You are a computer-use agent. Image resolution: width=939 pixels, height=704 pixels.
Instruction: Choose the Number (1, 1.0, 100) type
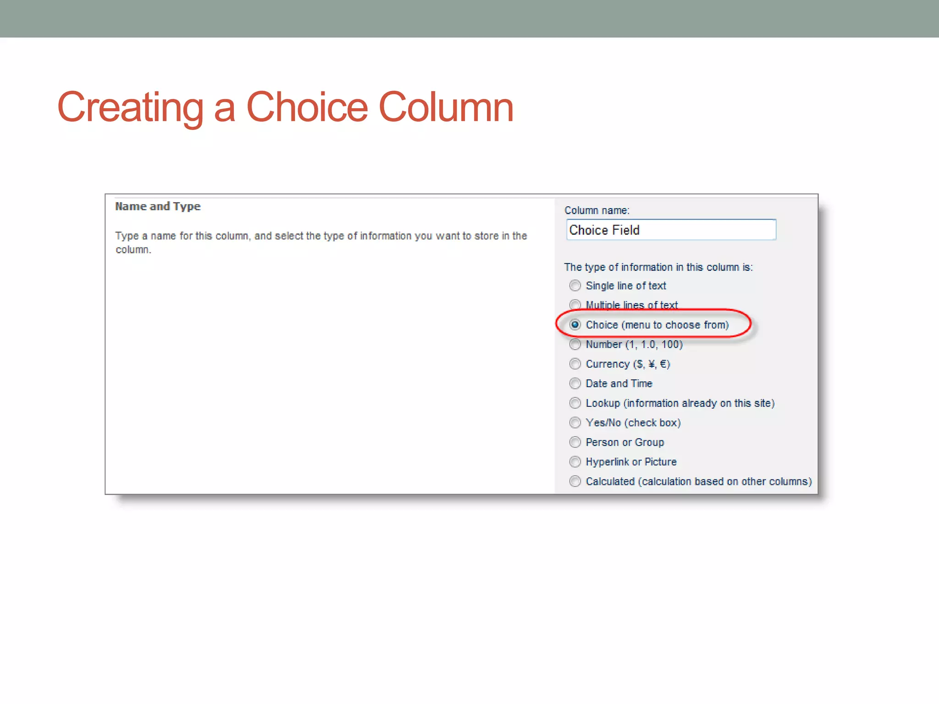pyautogui.click(x=575, y=344)
